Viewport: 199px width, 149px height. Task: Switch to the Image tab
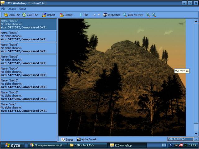click(67, 139)
